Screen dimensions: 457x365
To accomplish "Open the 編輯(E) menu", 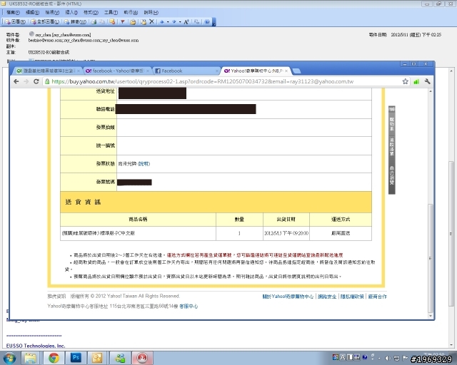I will tap(32, 13).
